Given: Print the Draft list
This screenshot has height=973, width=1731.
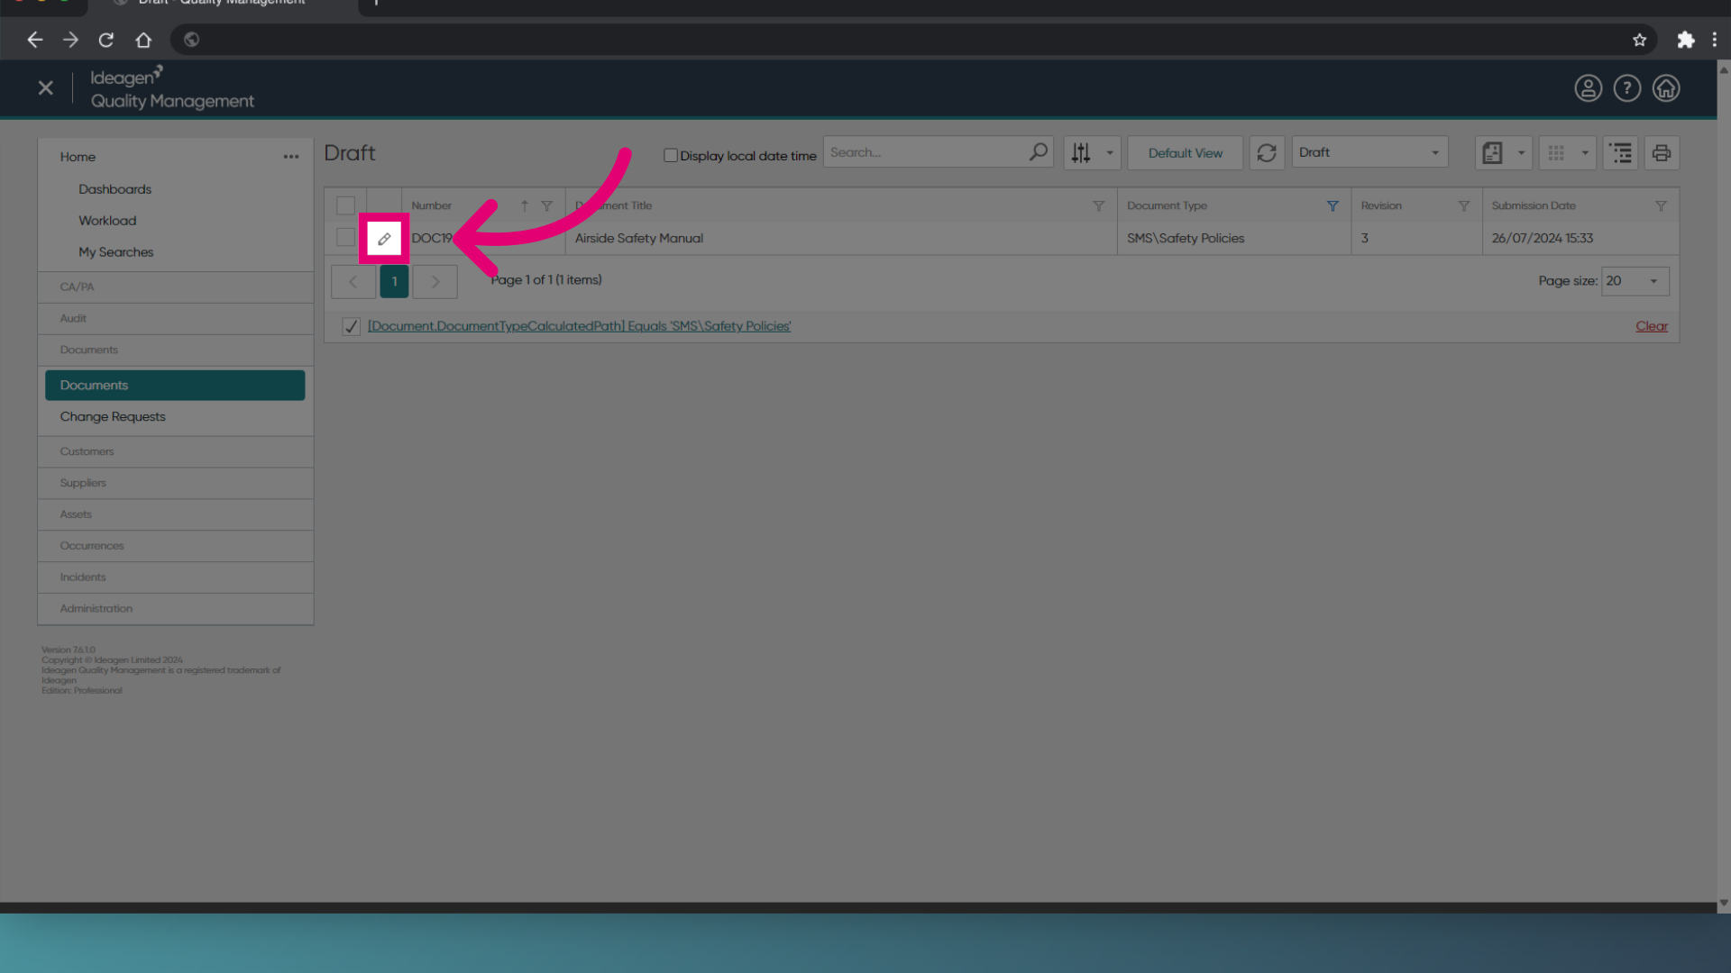Looking at the screenshot, I should click(1662, 153).
